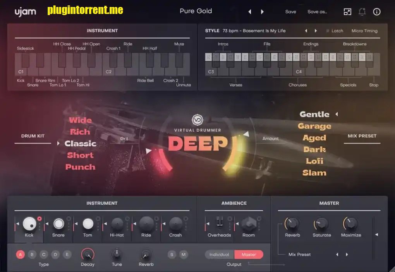Click the Master output volume arrow
Viewport: 395px width, 272px height.
pyautogui.click(x=377, y=234)
